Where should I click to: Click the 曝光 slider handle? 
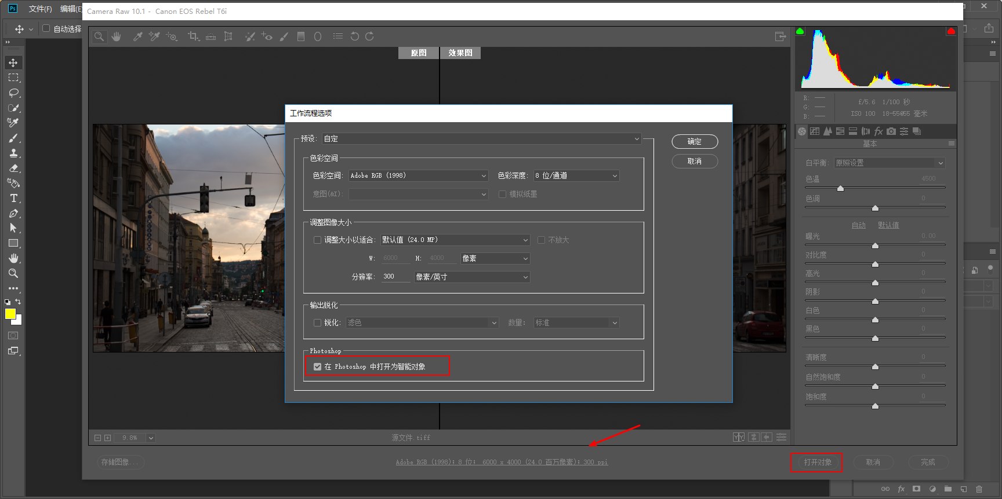pos(875,245)
